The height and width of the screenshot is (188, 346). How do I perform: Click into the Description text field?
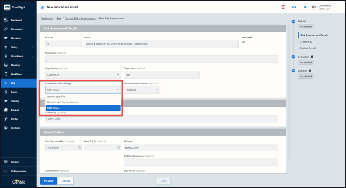[x=161, y=59]
